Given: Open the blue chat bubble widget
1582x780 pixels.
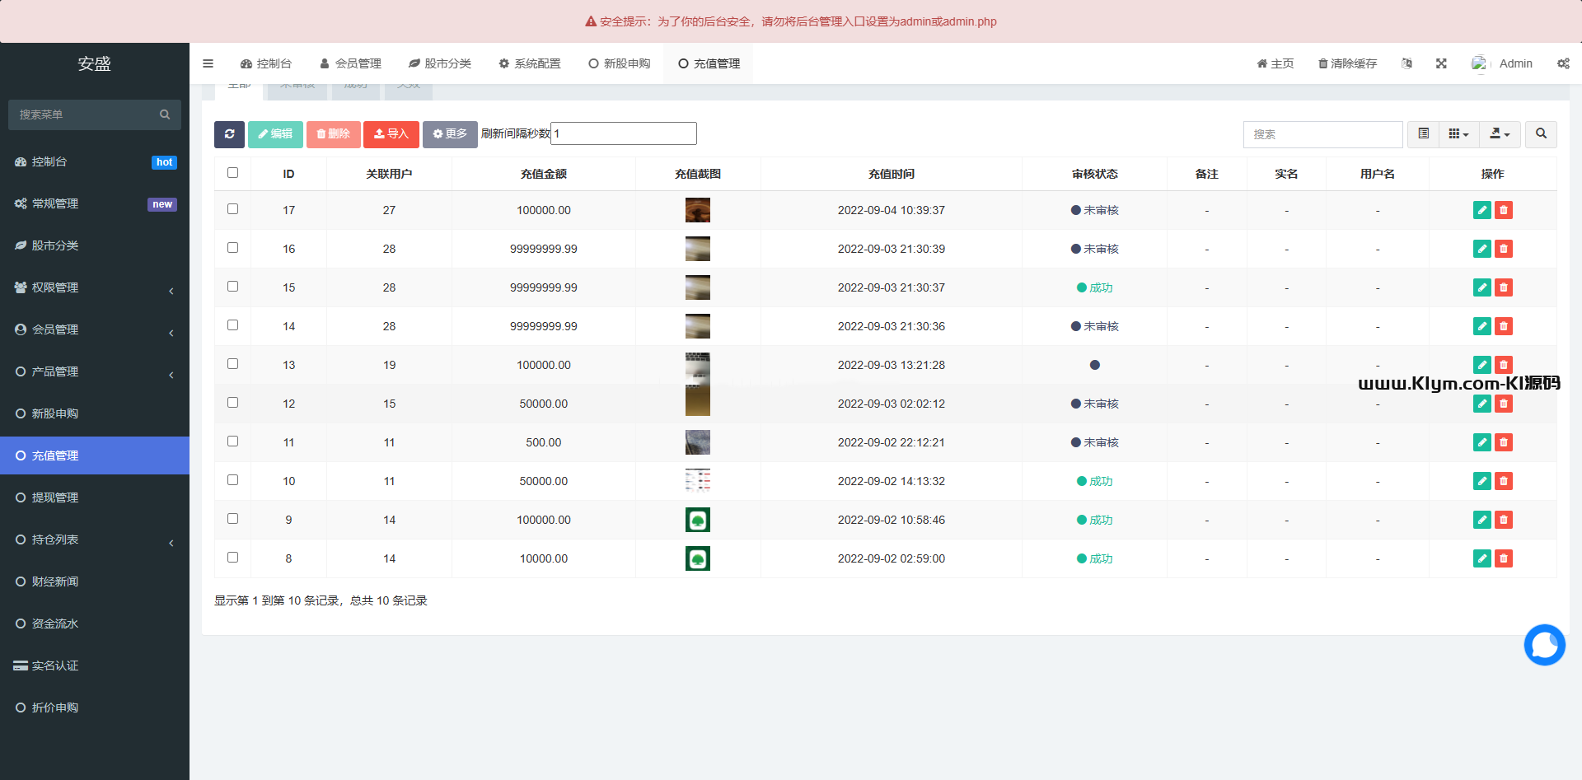Looking at the screenshot, I should point(1544,645).
